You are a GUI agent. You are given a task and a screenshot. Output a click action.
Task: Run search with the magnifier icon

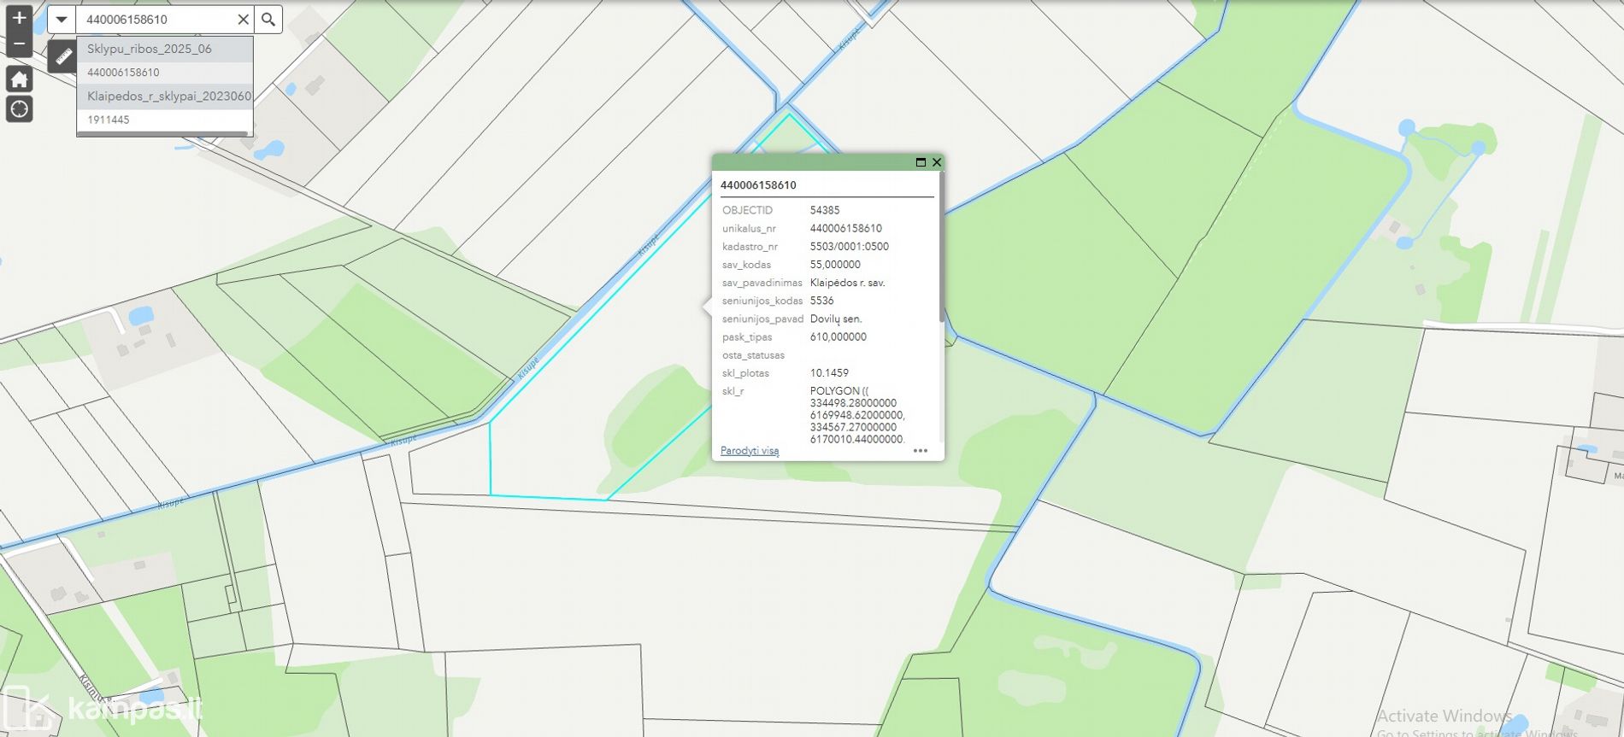pyautogui.click(x=268, y=19)
